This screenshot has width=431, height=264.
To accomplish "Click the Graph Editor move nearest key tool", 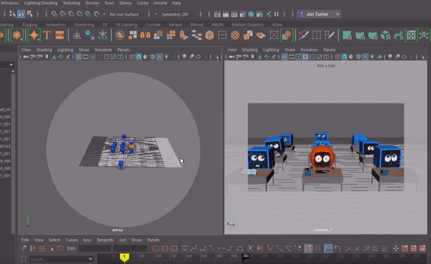I will click(24, 248).
